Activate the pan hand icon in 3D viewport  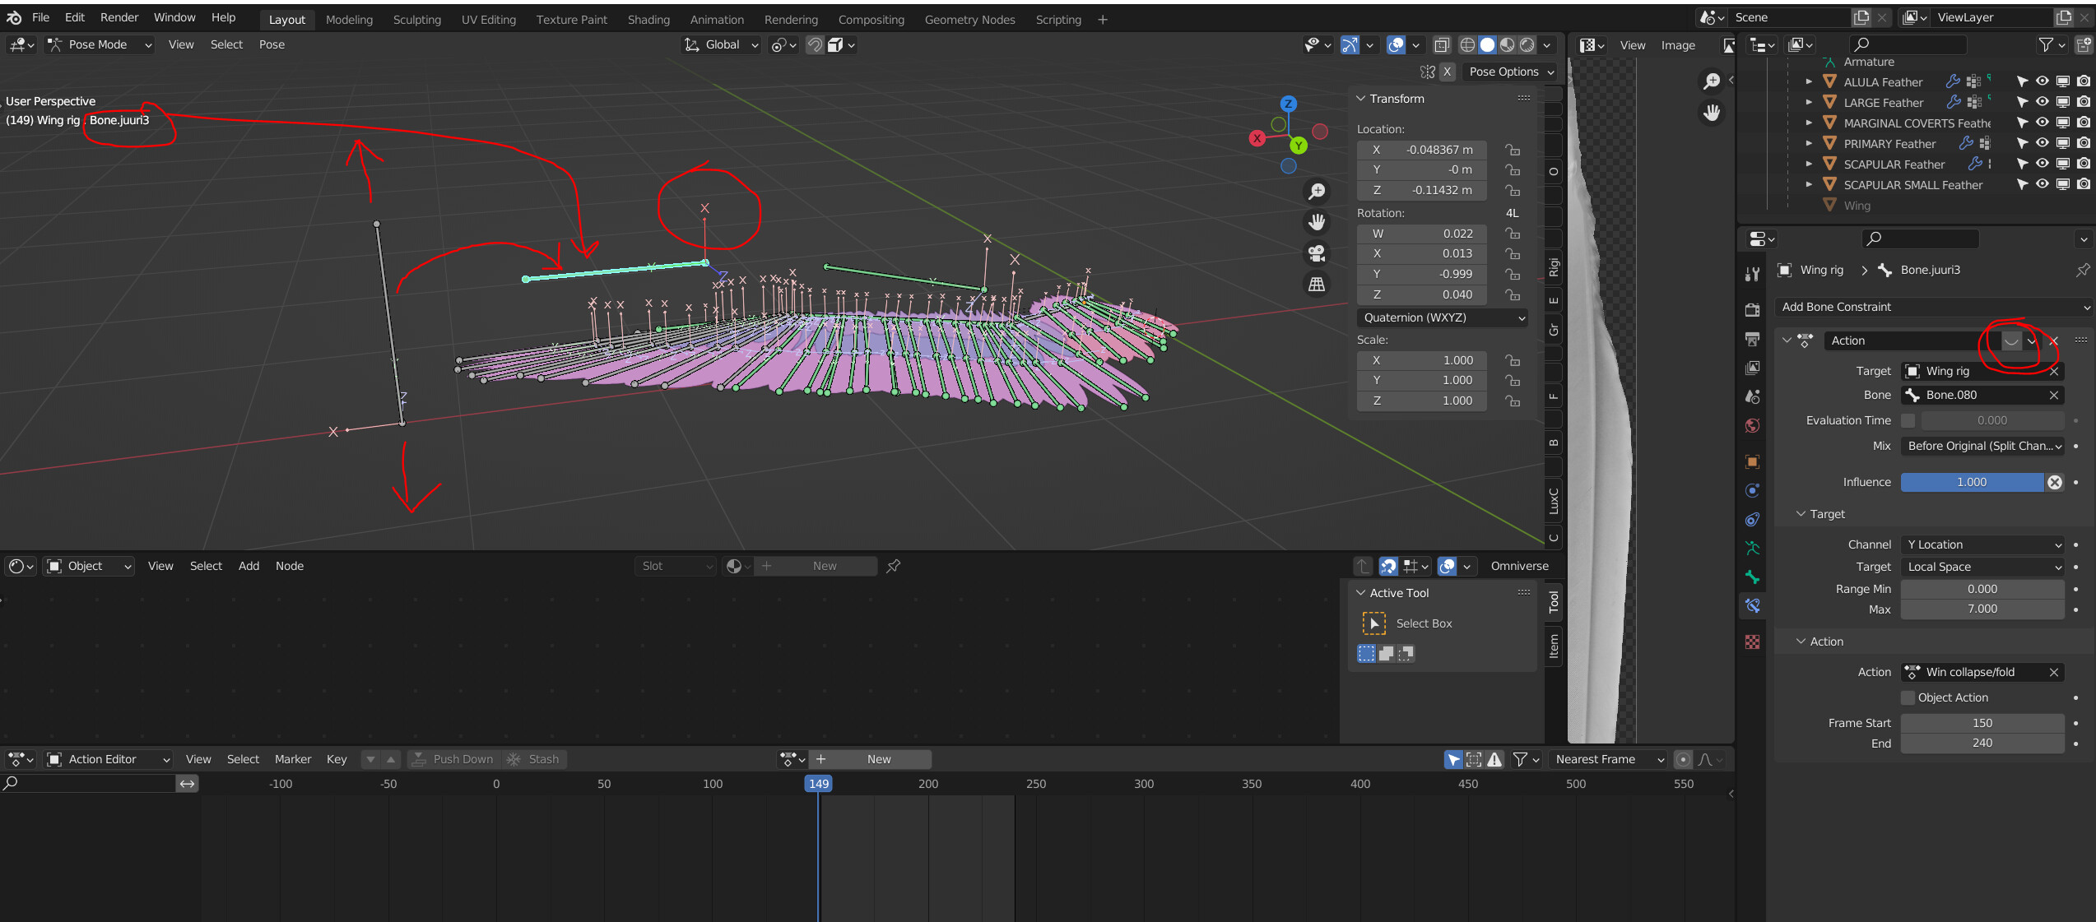pyautogui.click(x=1317, y=222)
